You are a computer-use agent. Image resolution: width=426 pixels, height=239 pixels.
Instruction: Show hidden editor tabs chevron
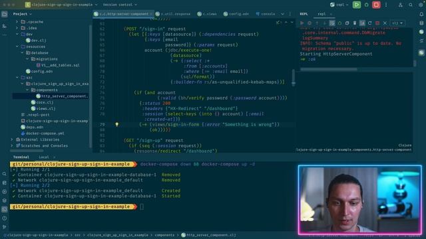(x=282, y=14)
